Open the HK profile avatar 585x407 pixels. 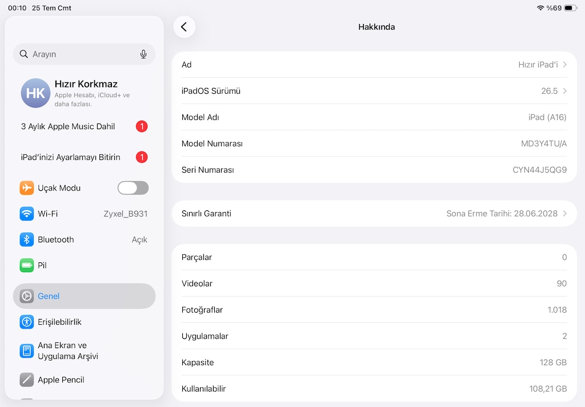tap(35, 93)
